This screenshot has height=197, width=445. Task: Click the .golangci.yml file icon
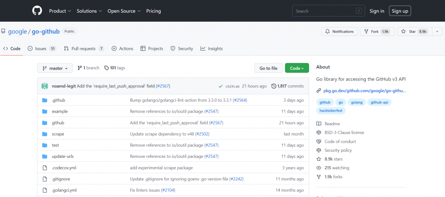click(45, 190)
